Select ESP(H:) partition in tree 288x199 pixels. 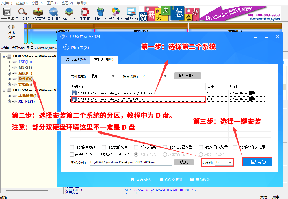pyautogui.click(x=25, y=62)
